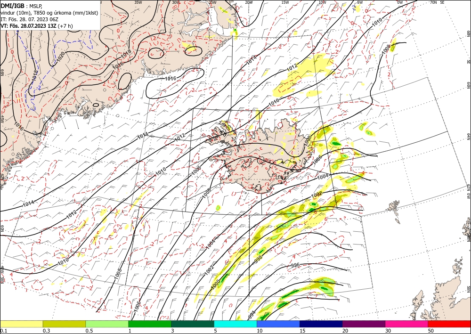Click the '5W' longitude label
This screenshot has width=471, height=334.
tap(360, 2)
